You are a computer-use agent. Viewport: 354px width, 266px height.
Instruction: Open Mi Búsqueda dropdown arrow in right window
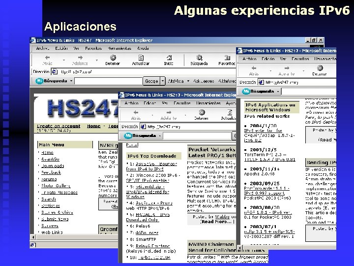(278, 92)
